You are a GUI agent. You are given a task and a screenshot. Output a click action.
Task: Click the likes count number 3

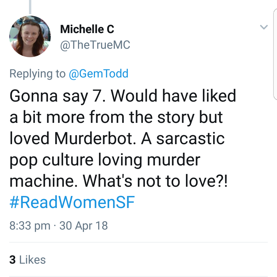[x=12, y=260]
